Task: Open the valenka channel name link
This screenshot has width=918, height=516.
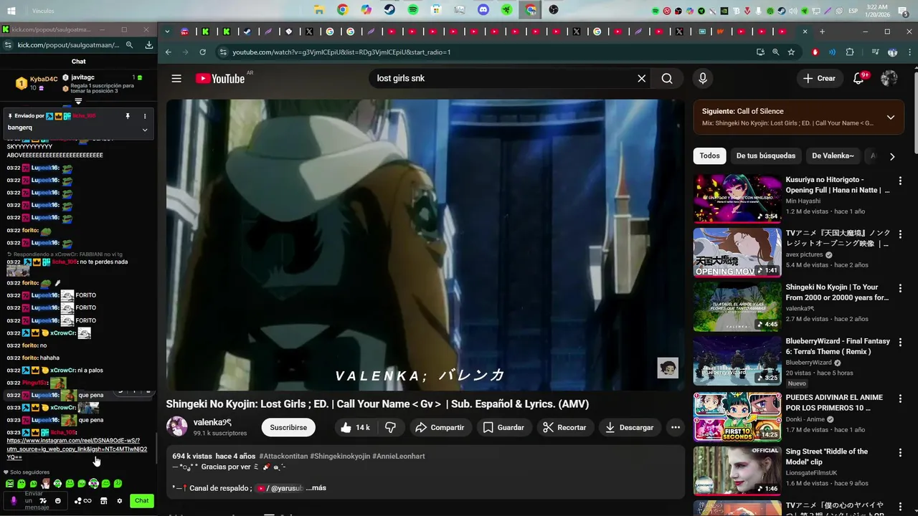Action: 212,422
